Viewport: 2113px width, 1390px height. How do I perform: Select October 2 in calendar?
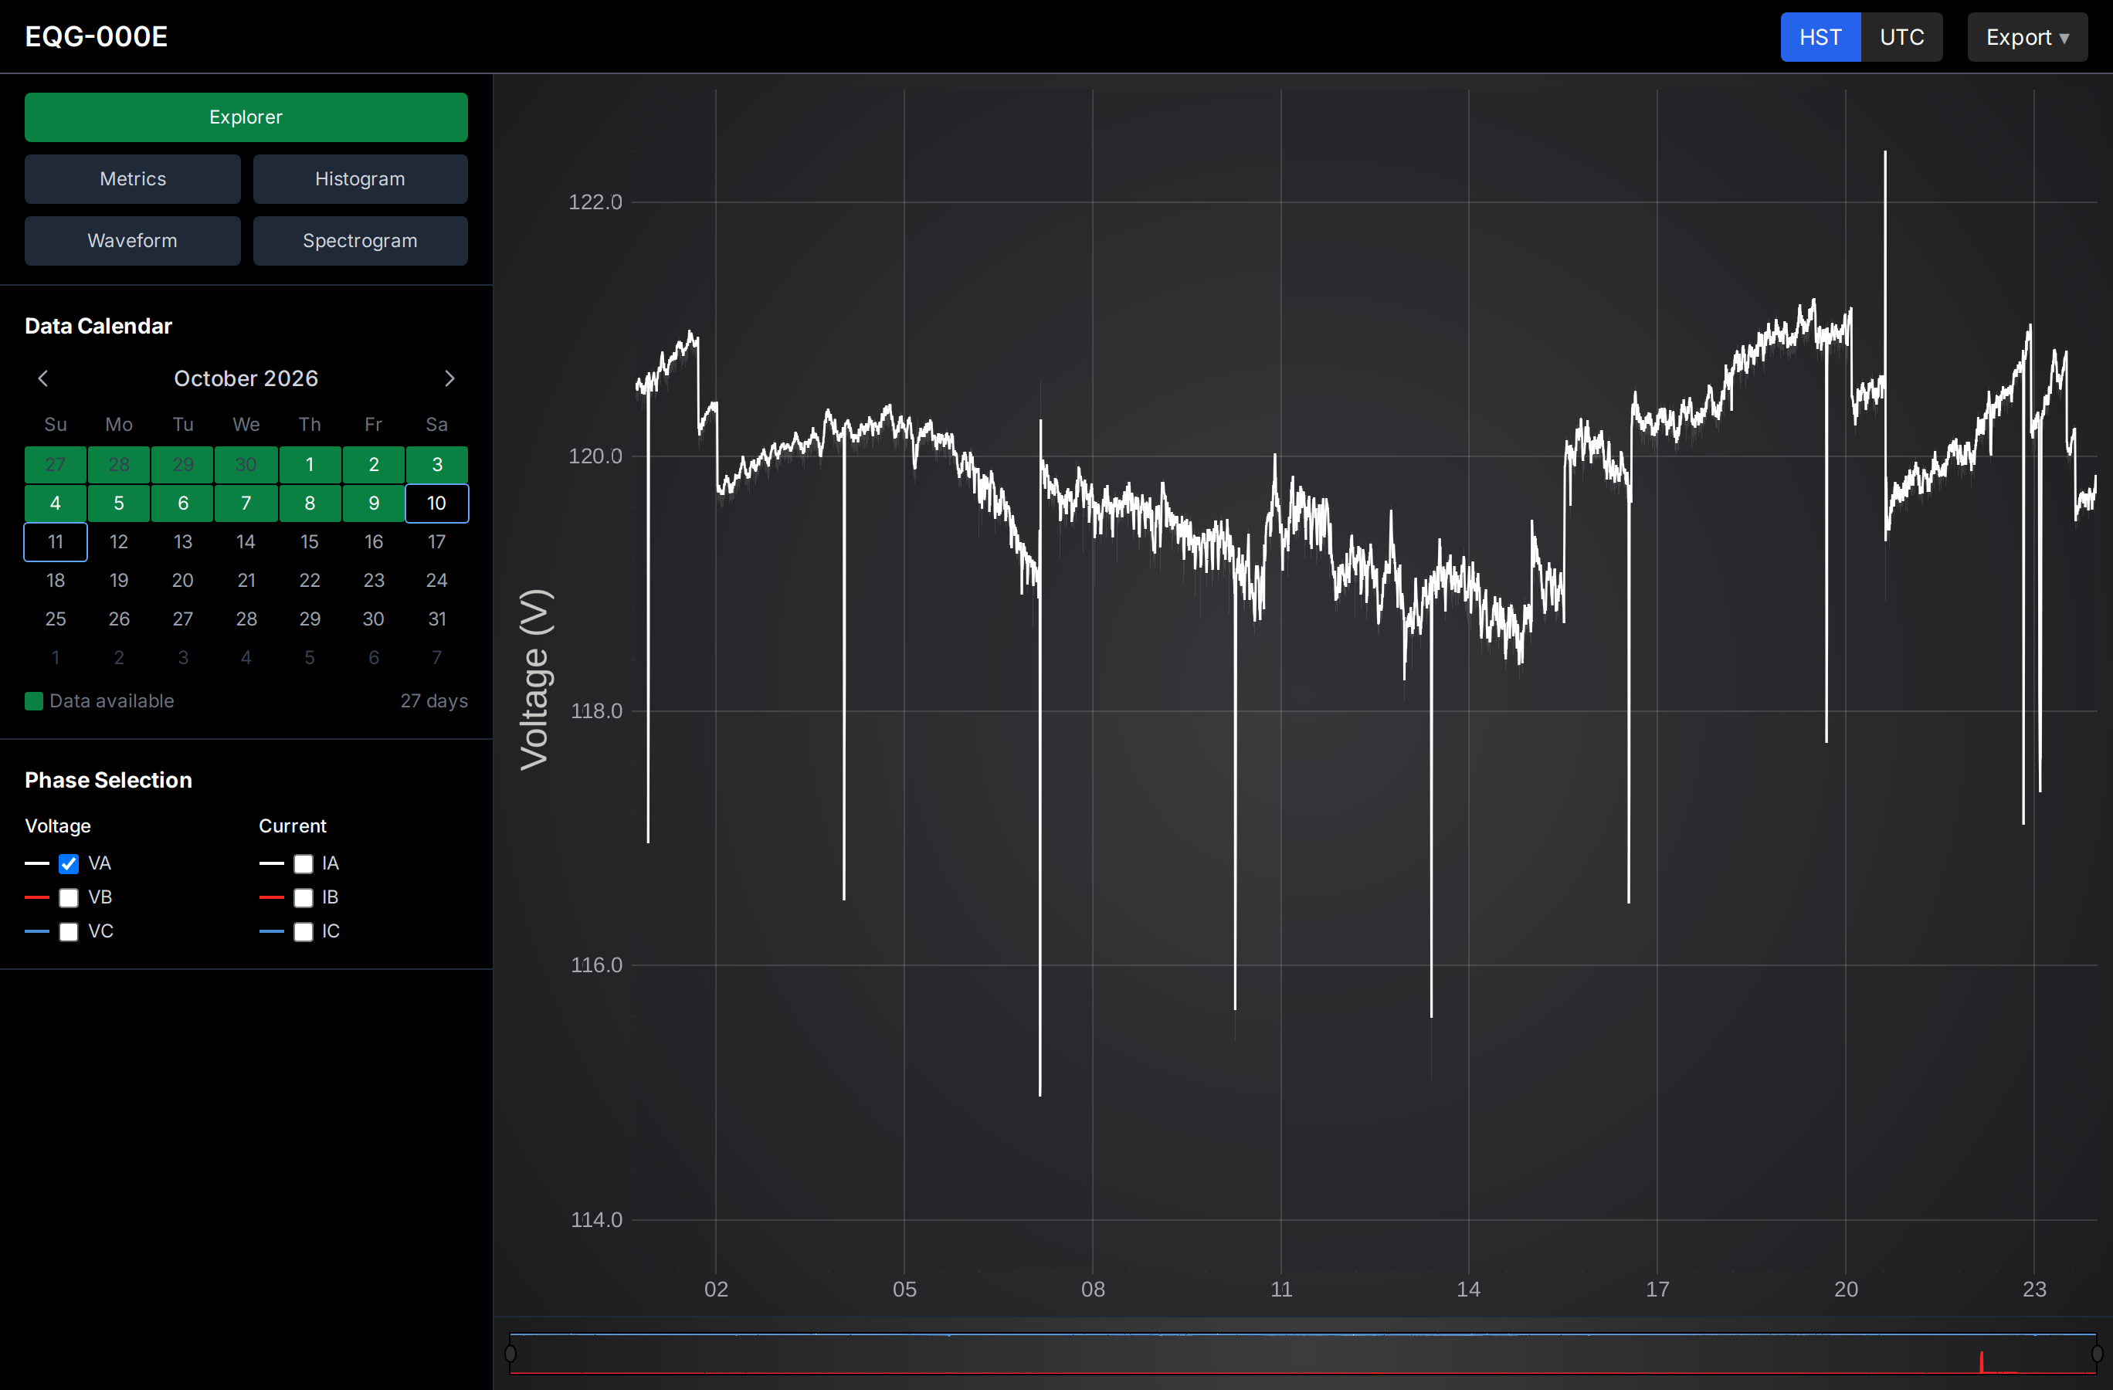tap(374, 464)
